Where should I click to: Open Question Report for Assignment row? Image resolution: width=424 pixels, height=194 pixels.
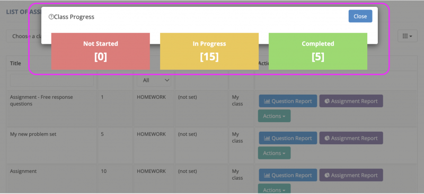point(288,175)
